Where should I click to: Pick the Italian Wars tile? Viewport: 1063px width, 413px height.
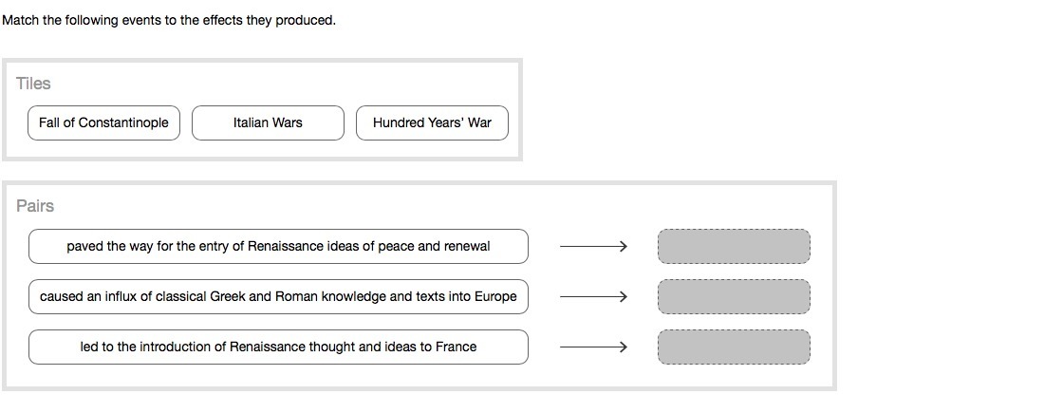click(268, 122)
